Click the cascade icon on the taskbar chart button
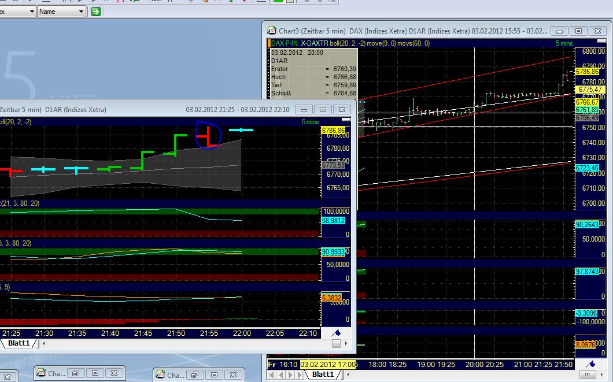Viewport: 613px width, 382px height. (x=76, y=373)
